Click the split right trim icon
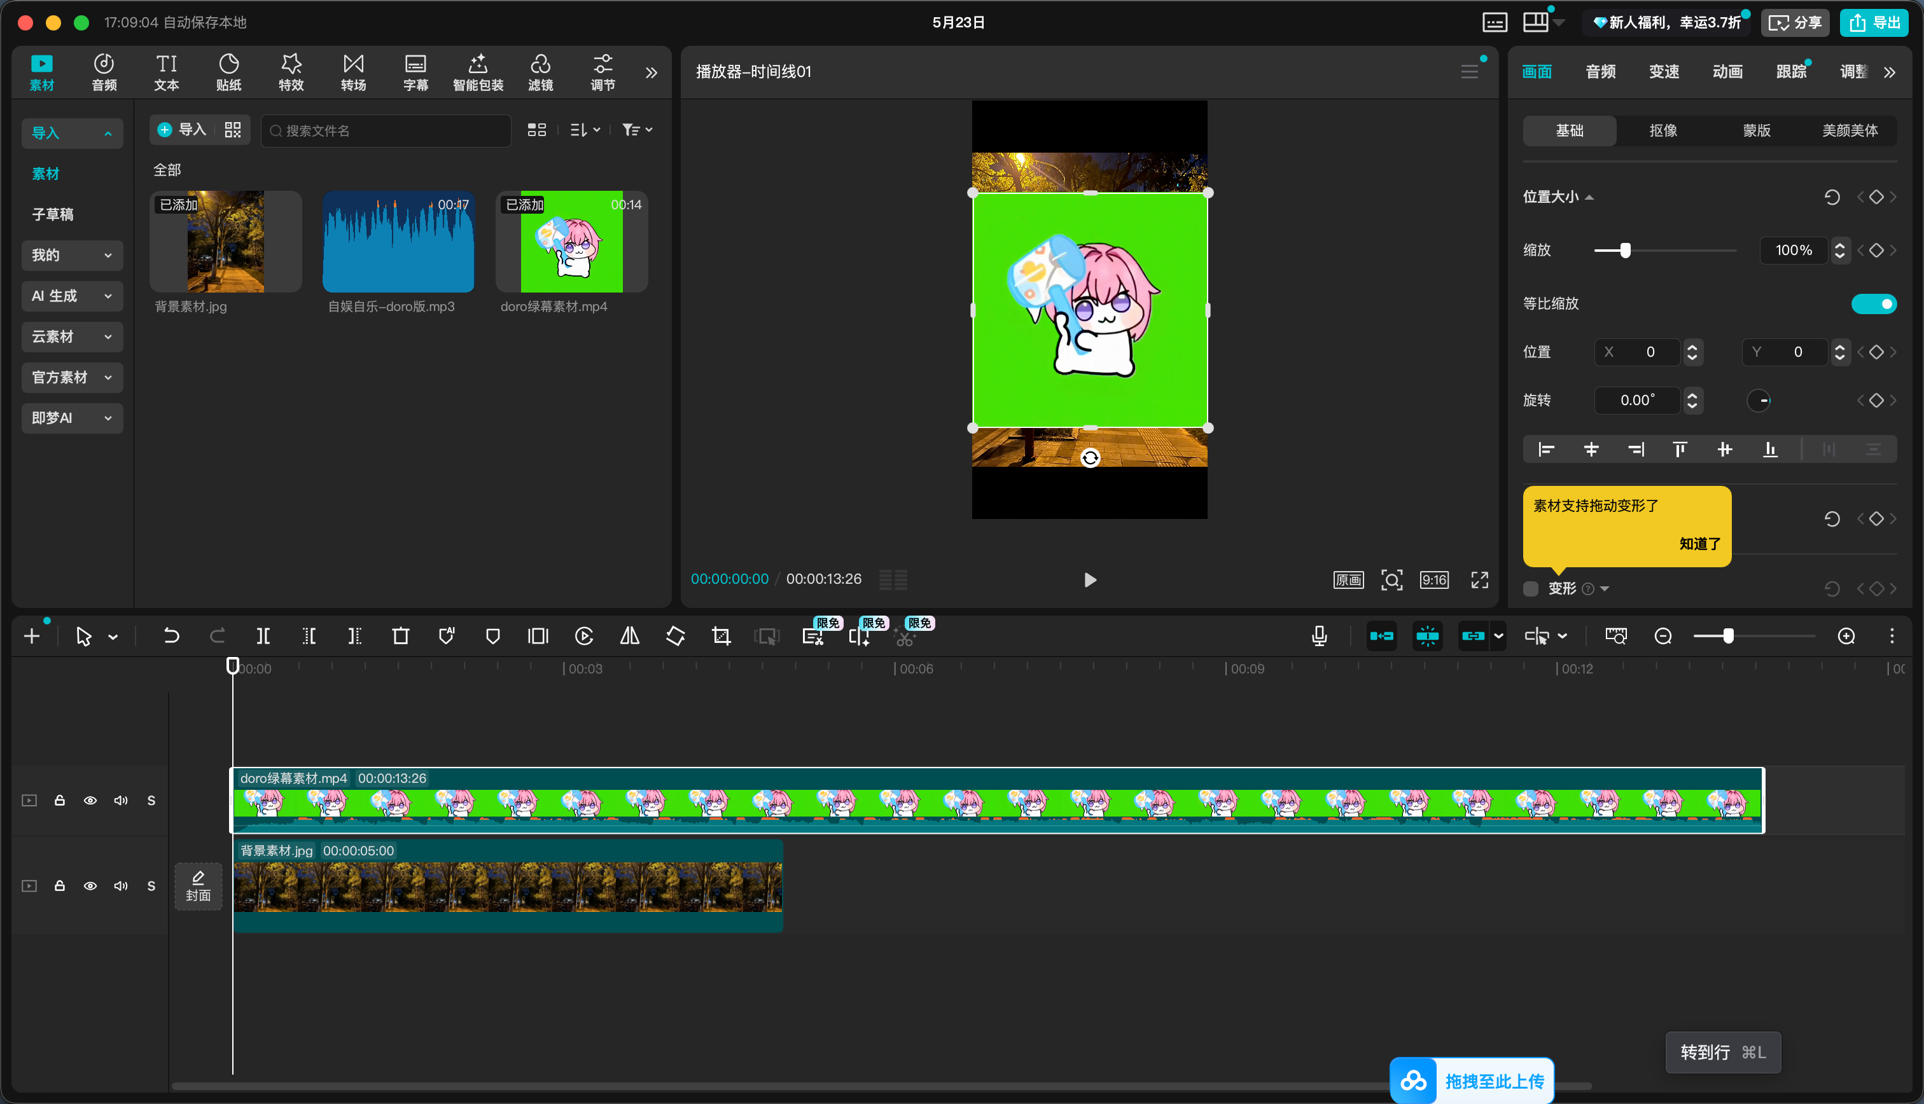Screen dimensions: 1924x1104 (354, 636)
